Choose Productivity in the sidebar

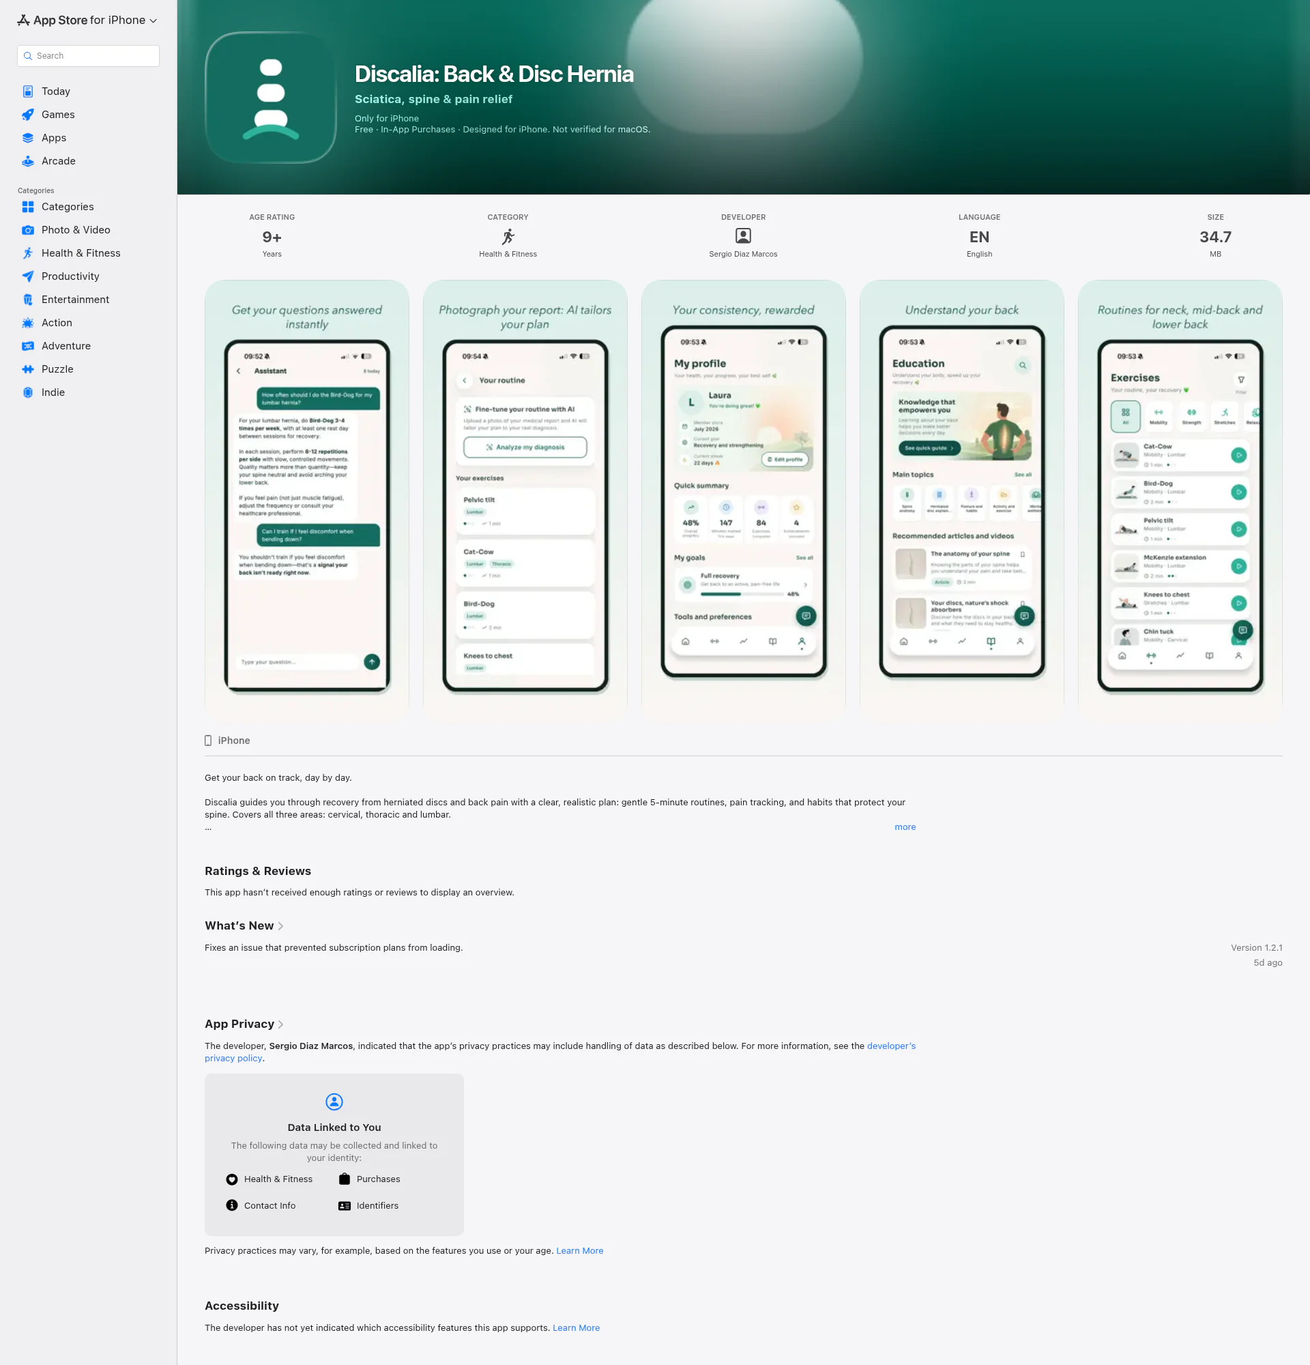[89, 276]
